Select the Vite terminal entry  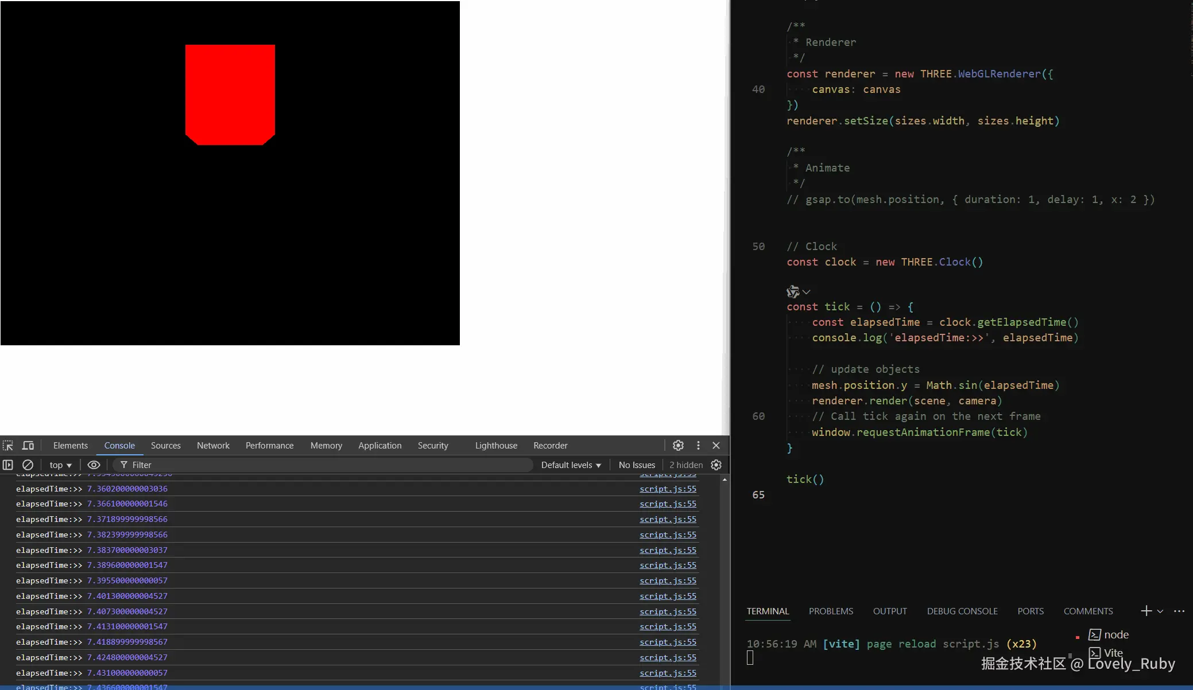pos(1113,653)
